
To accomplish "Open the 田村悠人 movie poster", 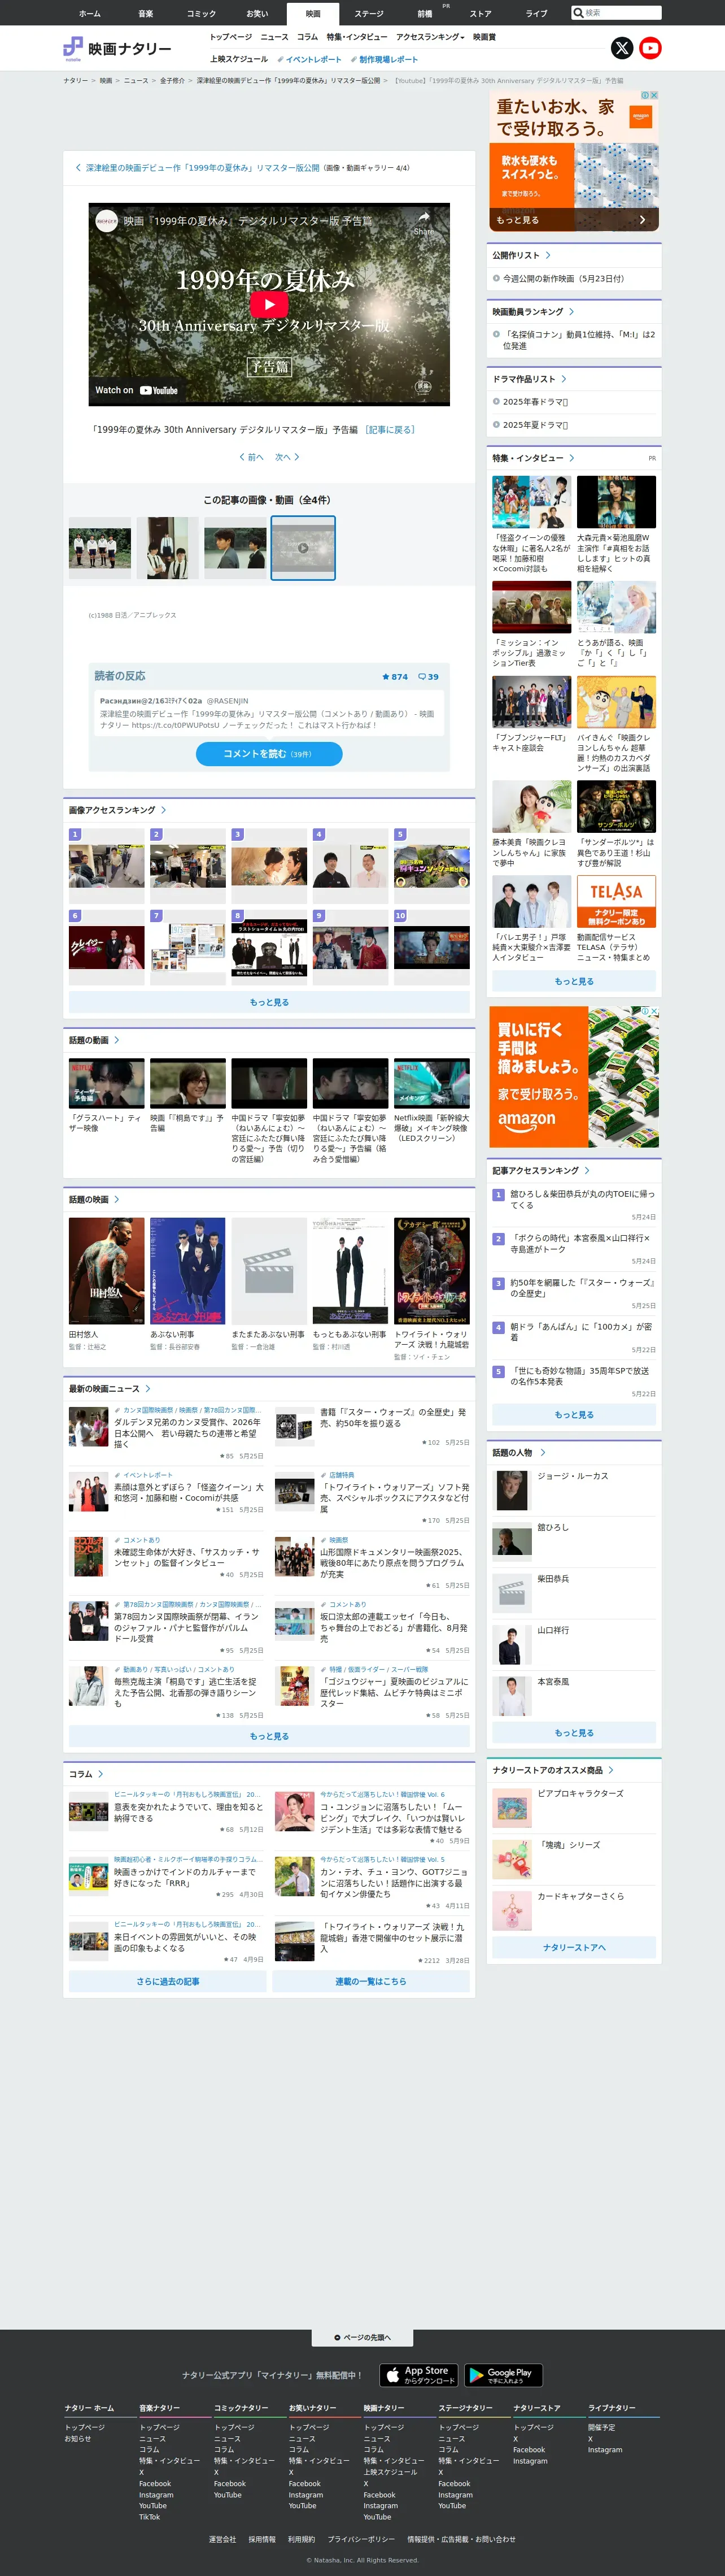I will coord(106,1271).
